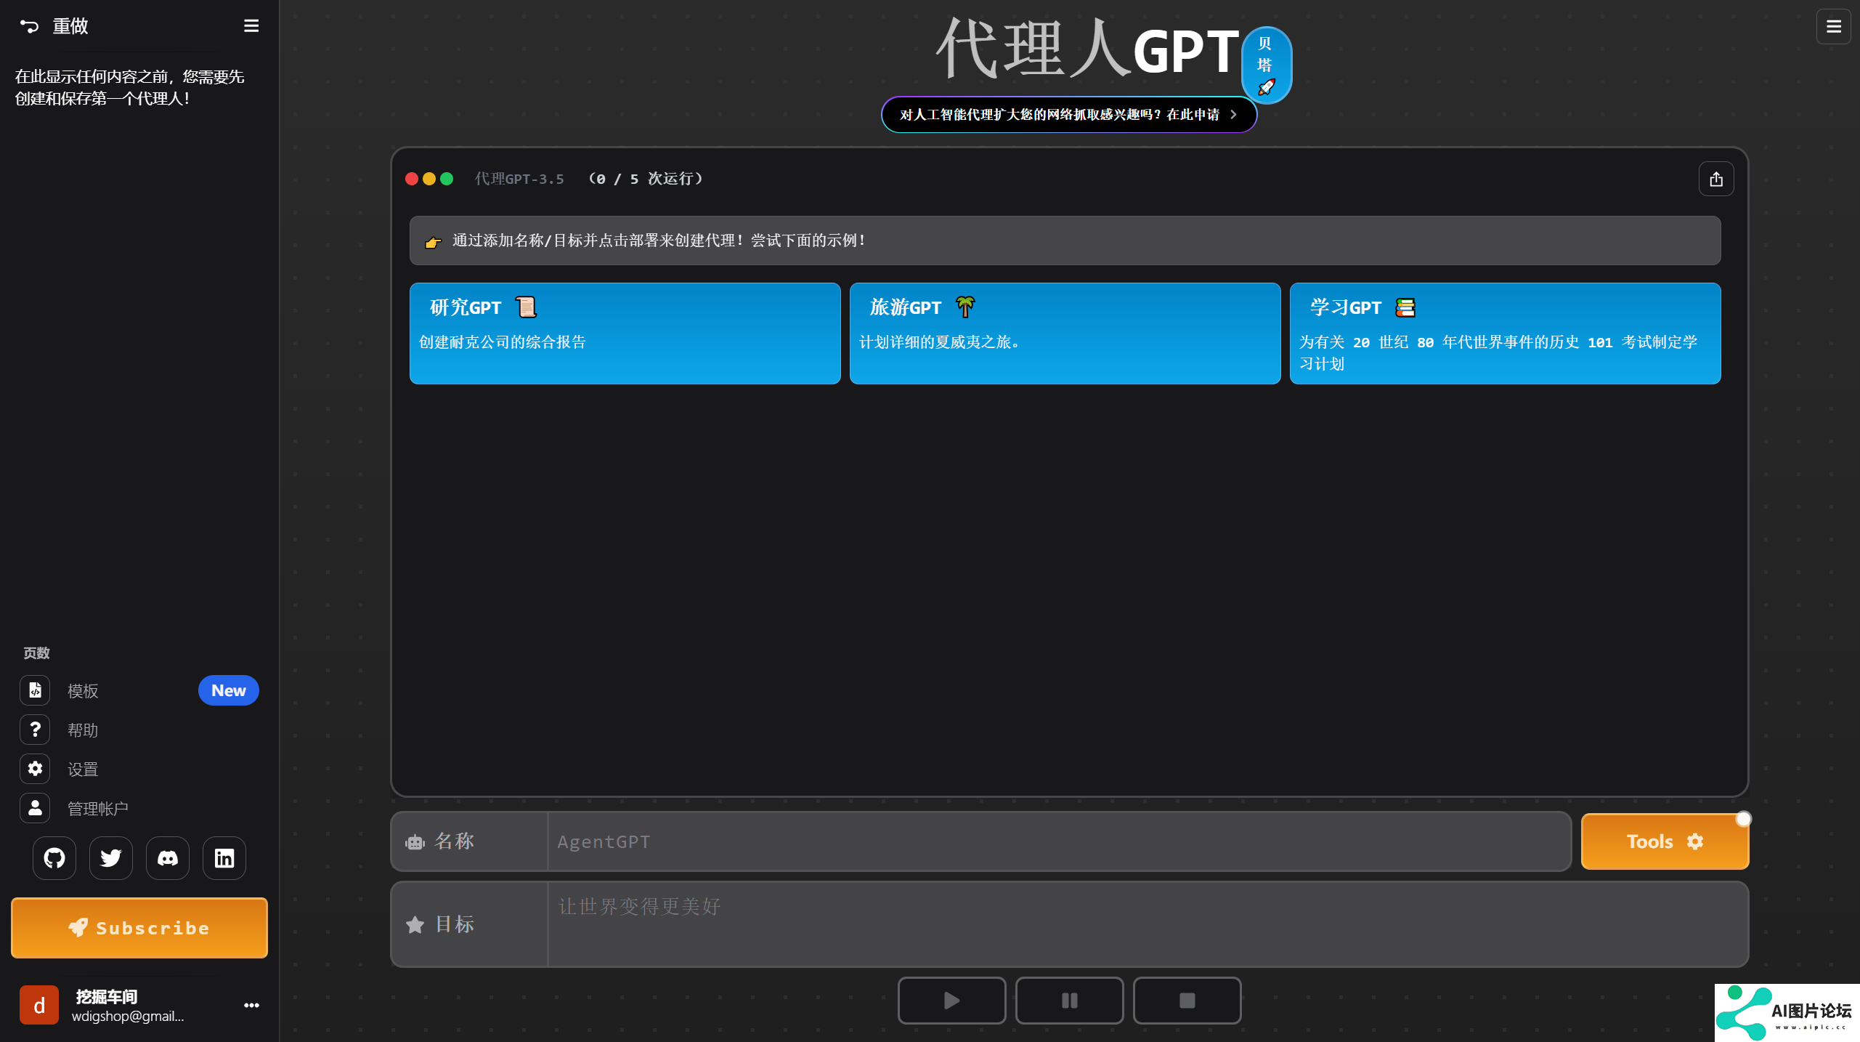
Task: Open the network scraping application banner chevron
Action: pyautogui.click(x=1233, y=115)
